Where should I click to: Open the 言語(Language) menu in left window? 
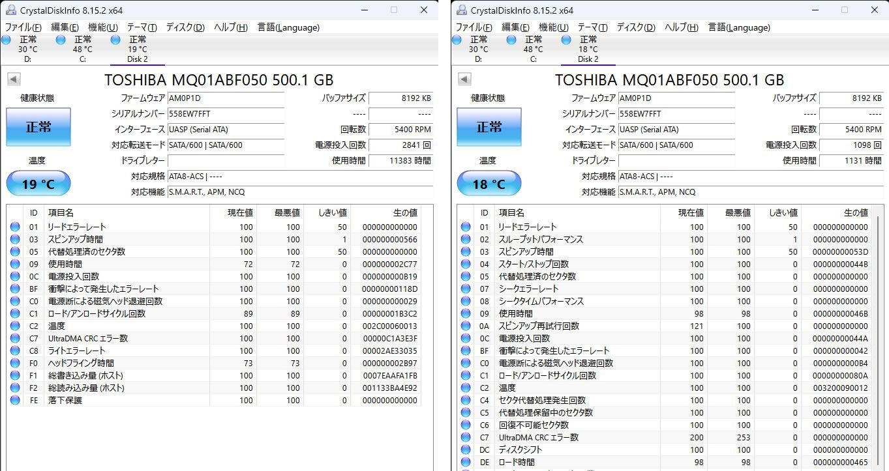288,27
